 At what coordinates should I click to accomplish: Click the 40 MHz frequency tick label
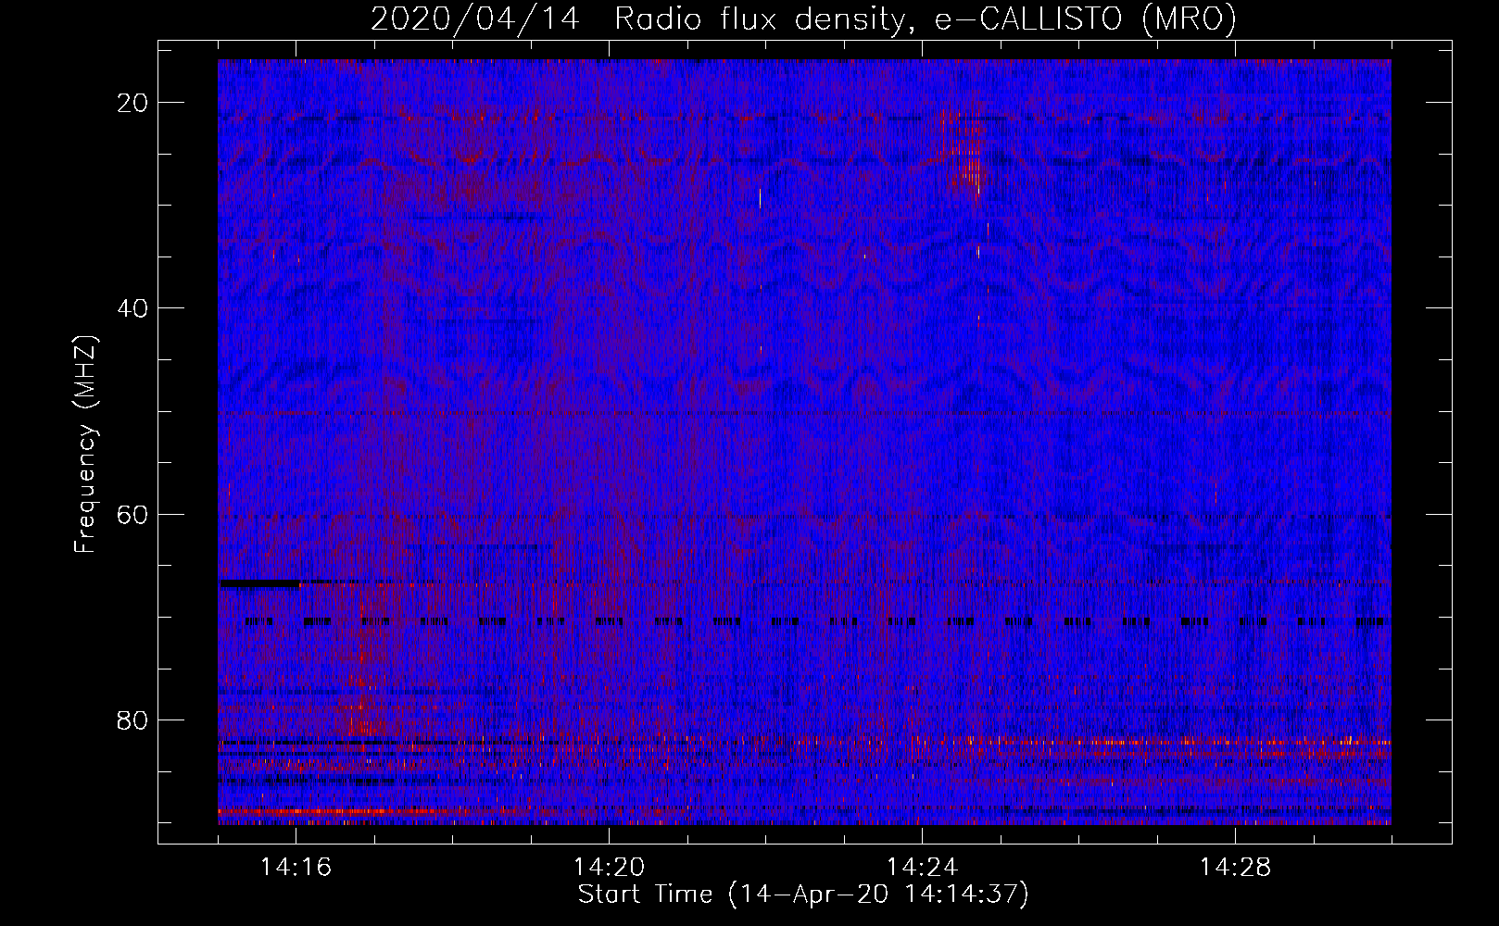coord(132,308)
